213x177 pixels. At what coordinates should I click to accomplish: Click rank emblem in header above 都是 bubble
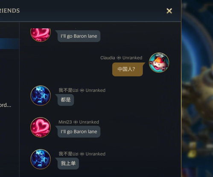[x=82, y=90]
